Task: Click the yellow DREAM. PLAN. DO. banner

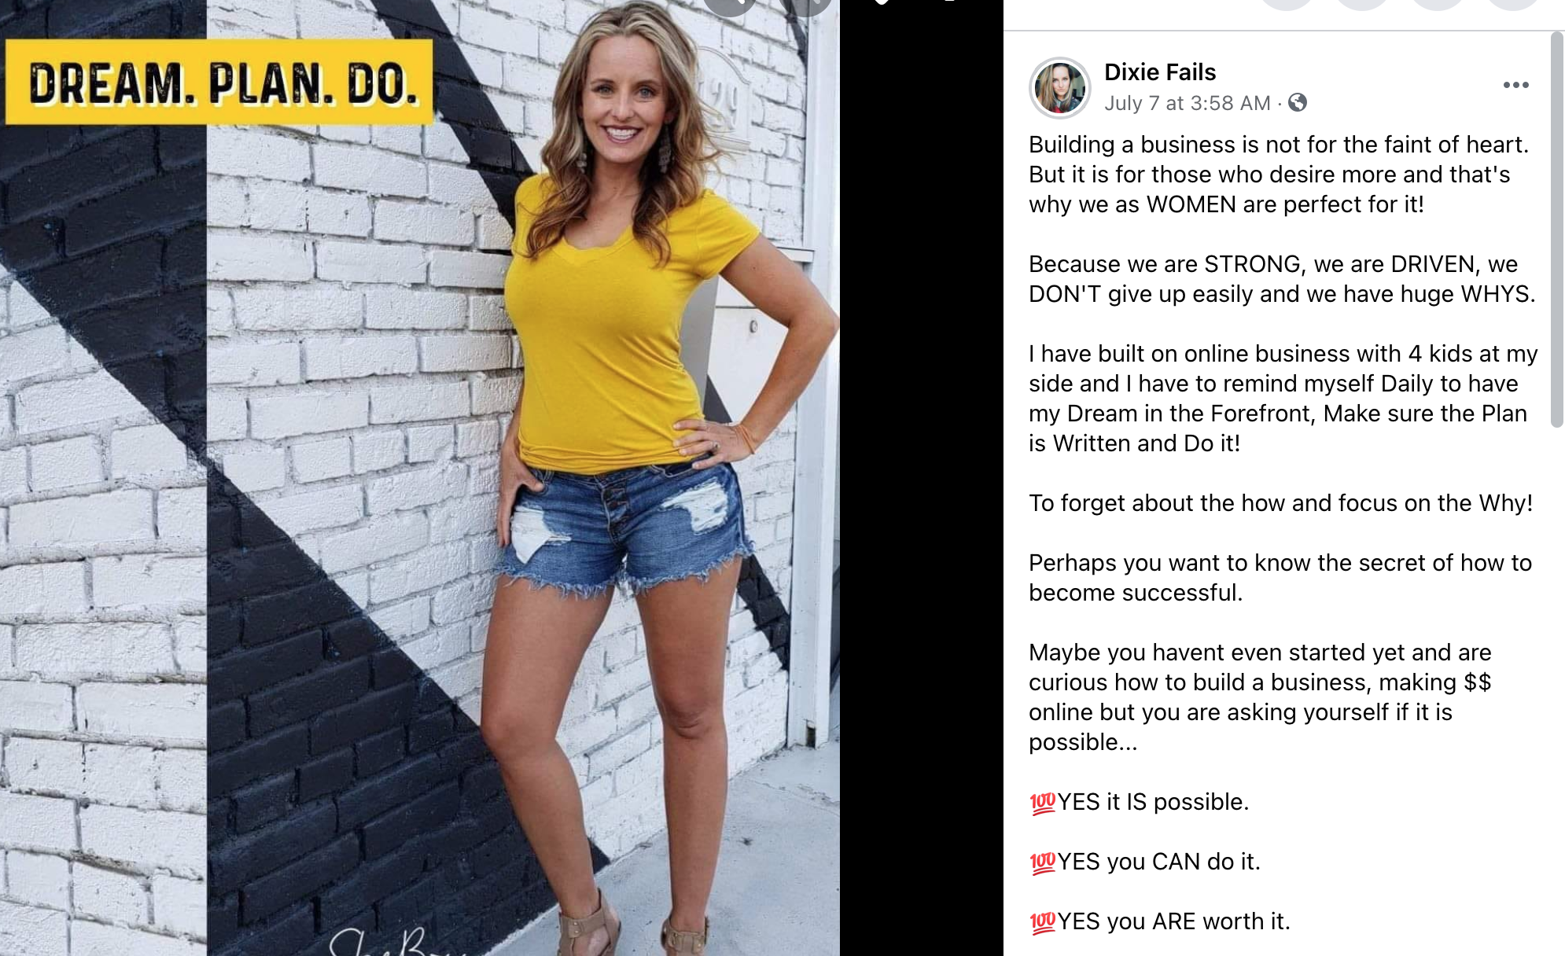Action: 219,82
